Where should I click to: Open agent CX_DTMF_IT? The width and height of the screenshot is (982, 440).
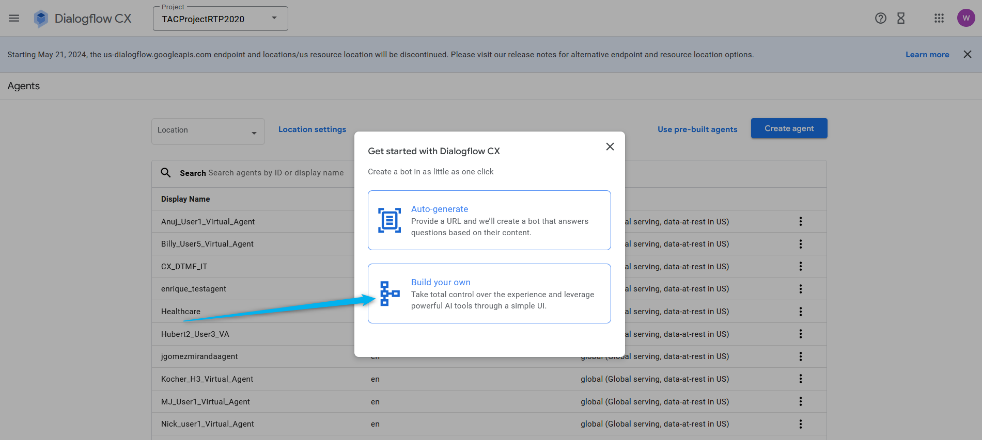coord(184,267)
